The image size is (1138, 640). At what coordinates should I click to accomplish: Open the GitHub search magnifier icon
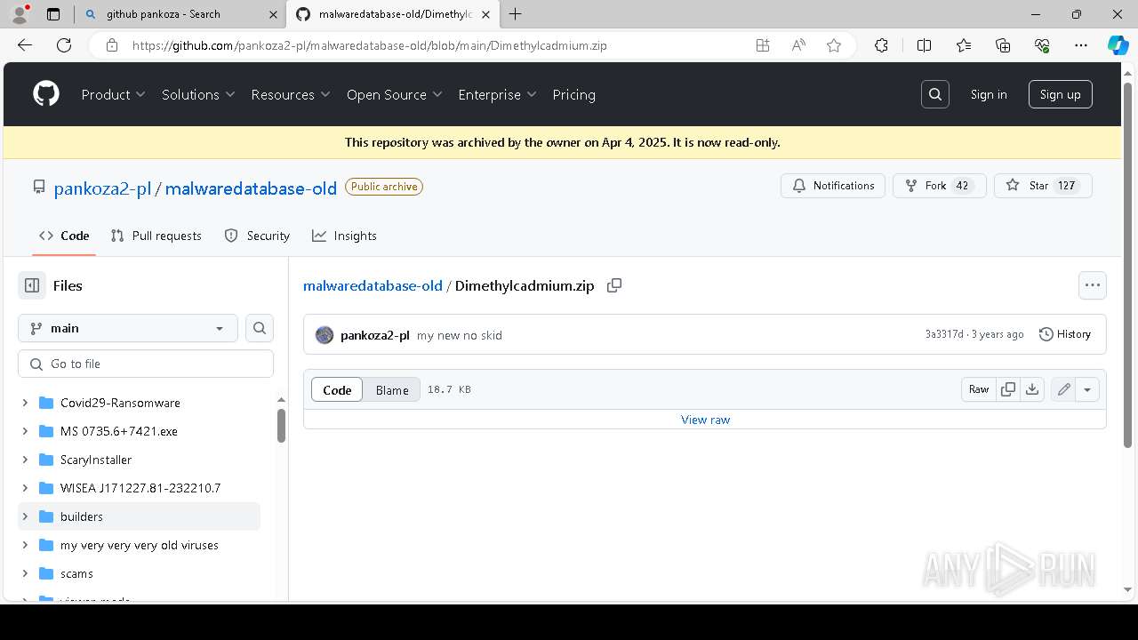pos(935,94)
